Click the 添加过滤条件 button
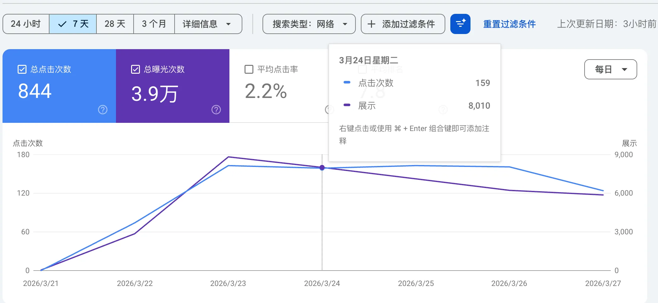Screen dimensions: 658x303 click(403, 24)
